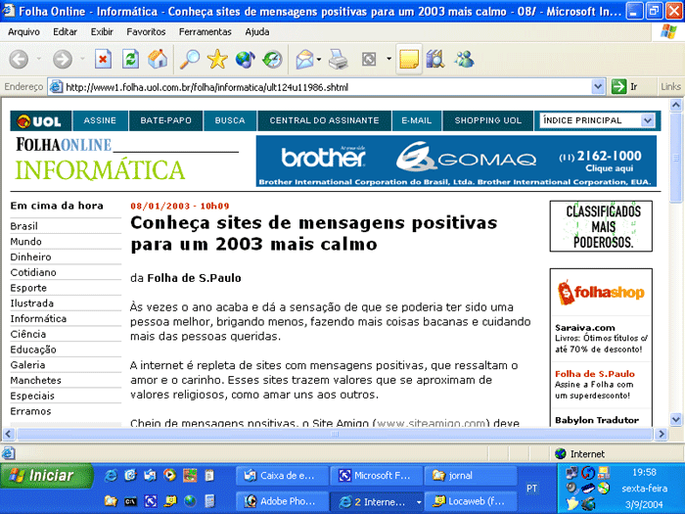Click the vertical scrollbar down arrow
Image resolution: width=685 pixels, height=514 pixels.
(x=676, y=420)
